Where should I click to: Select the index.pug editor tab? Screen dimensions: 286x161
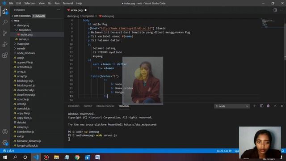tap(76, 10)
